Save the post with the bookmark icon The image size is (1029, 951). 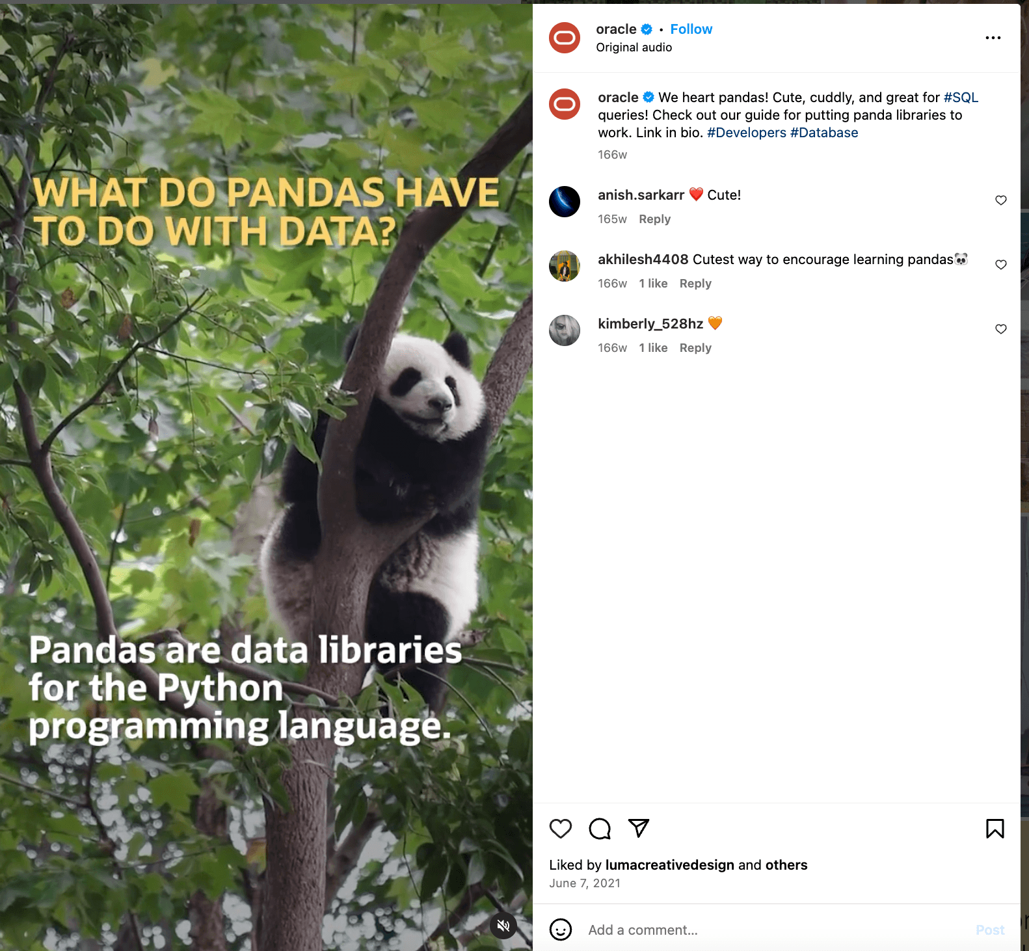[x=995, y=828]
